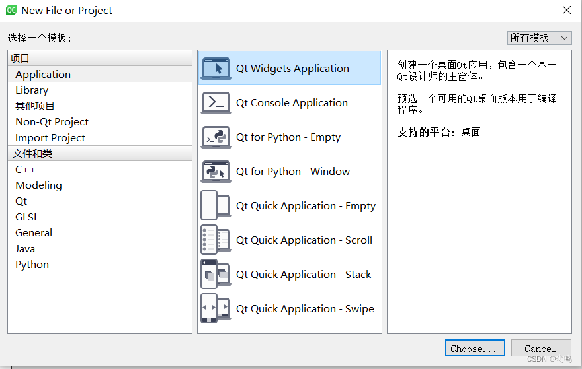Select the Qt files category
582x369 pixels.
pyautogui.click(x=99, y=201)
